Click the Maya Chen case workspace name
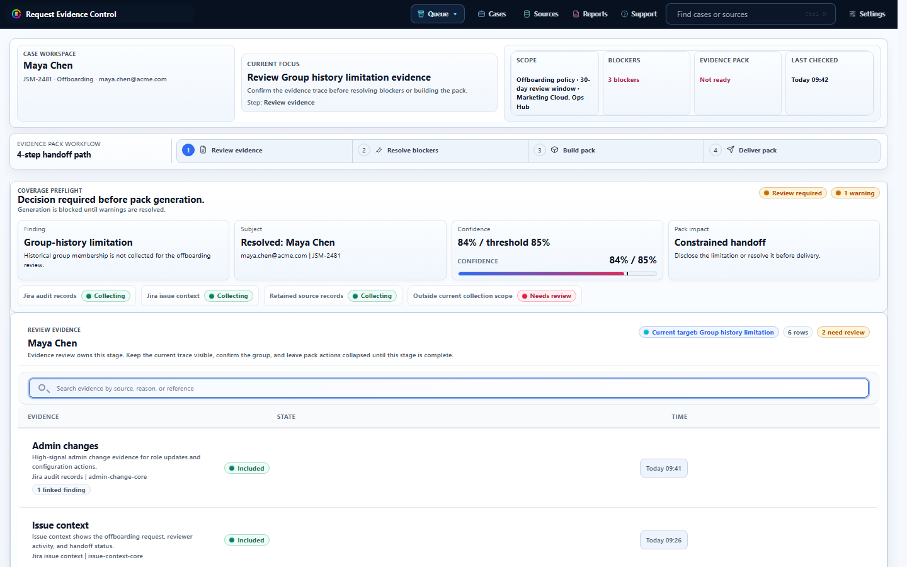 [x=48, y=66]
